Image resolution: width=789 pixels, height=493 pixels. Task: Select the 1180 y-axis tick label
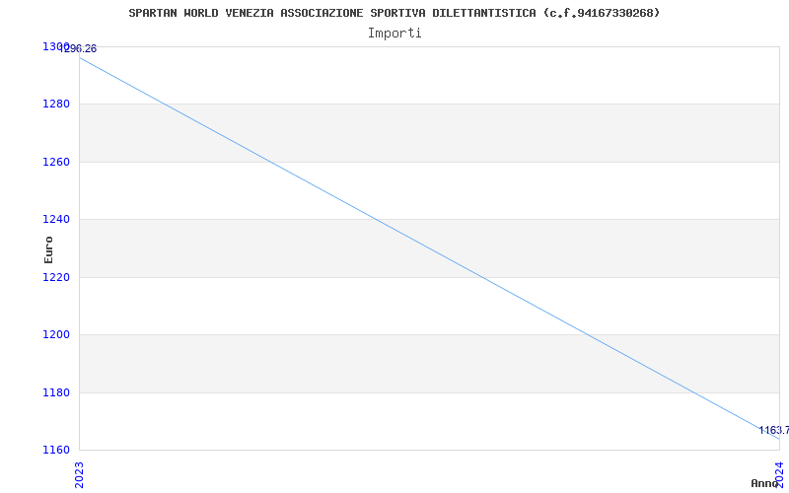[56, 392]
